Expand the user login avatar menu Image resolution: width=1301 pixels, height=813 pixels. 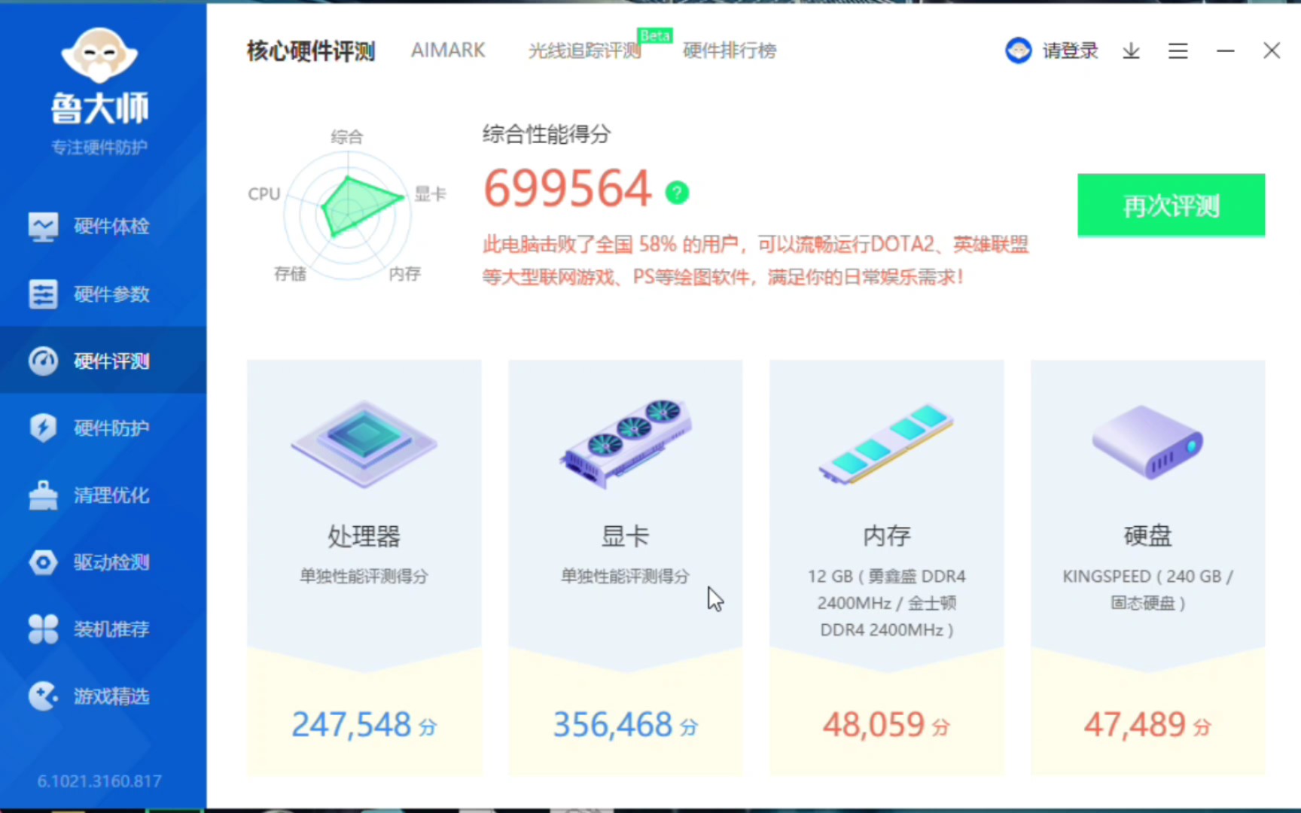(x=1018, y=50)
